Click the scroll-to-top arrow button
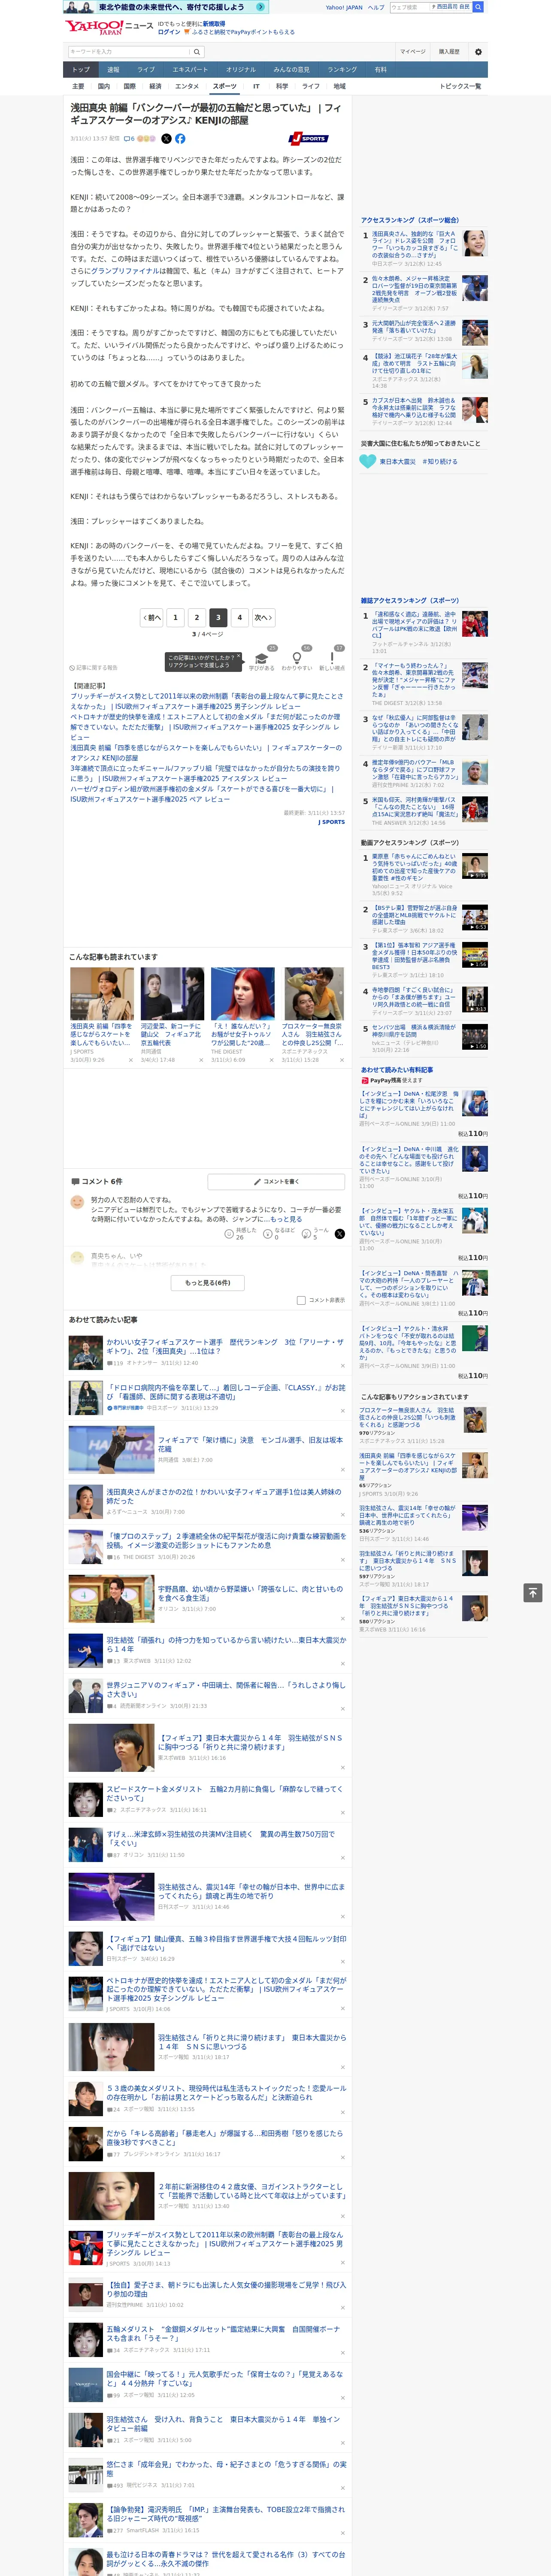 (533, 1592)
